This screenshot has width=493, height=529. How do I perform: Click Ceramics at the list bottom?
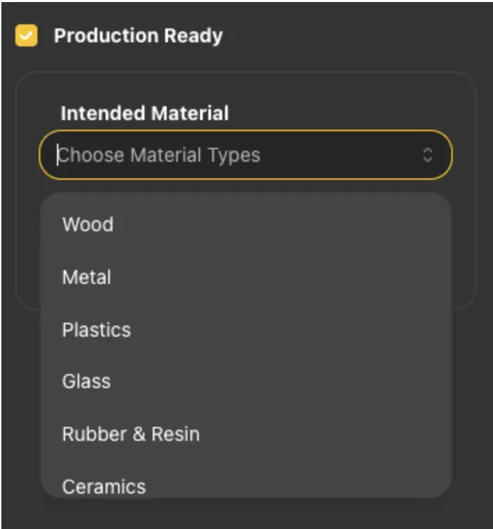[x=104, y=486]
